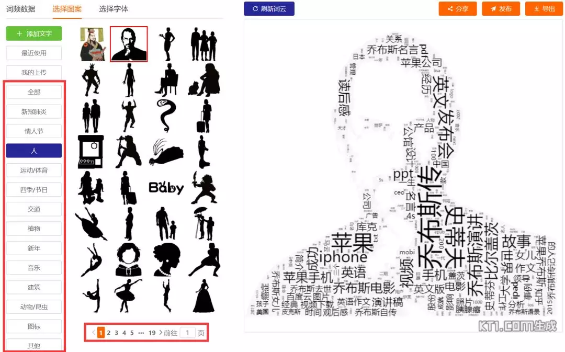The width and height of the screenshot is (565, 352).
Task: Click the 刷新词云 refresh button
Action: pos(269,9)
